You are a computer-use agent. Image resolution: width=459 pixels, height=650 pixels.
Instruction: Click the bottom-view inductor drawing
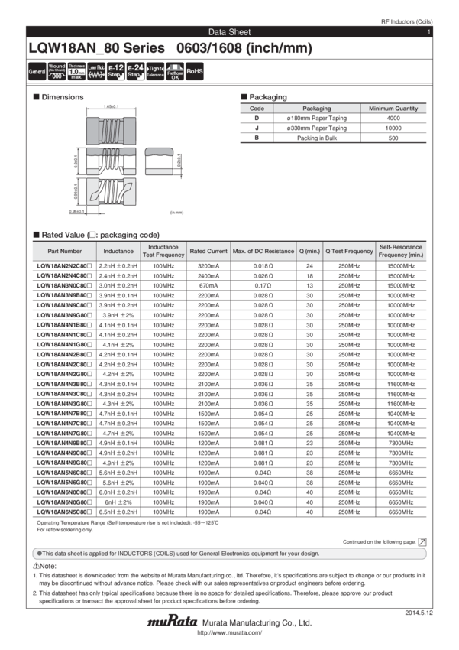tap(111, 191)
